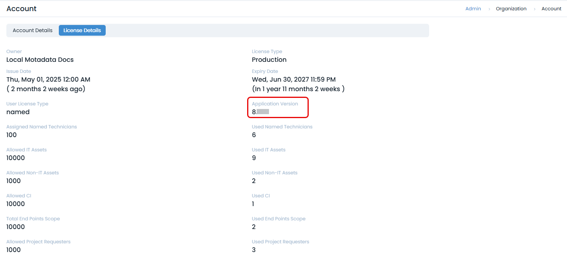Select the Production license type value
Screen dimensions: 567x258
[269, 60]
